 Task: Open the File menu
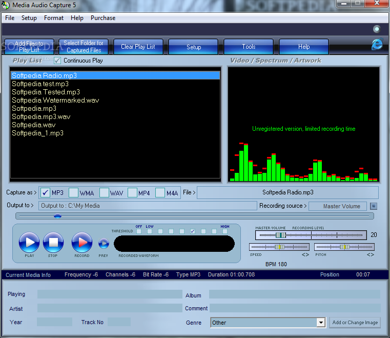[10, 18]
